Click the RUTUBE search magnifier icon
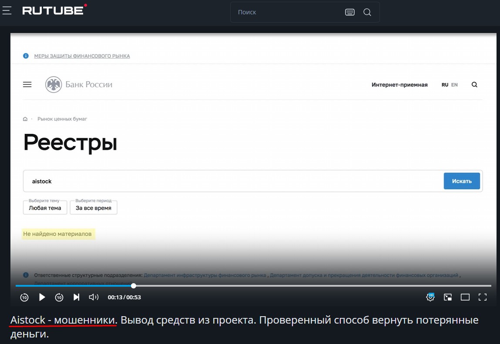Image resolution: width=500 pixels, height=344 pixels. [367, 12]
